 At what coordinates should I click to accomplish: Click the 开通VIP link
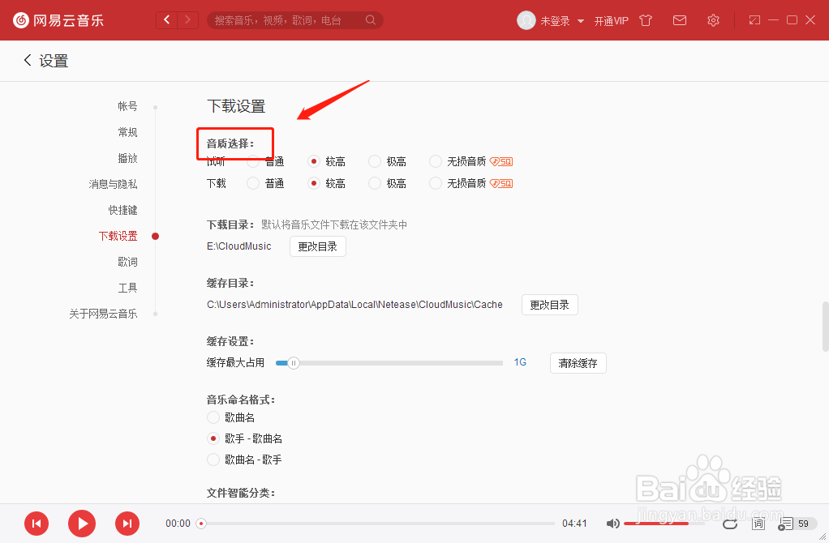(x=611, y=20)
